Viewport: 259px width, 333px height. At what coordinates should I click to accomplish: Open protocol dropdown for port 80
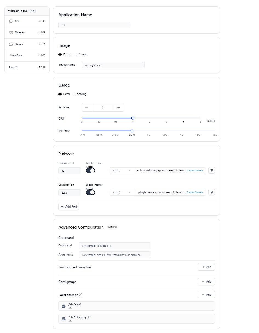(x=122, y=170)
